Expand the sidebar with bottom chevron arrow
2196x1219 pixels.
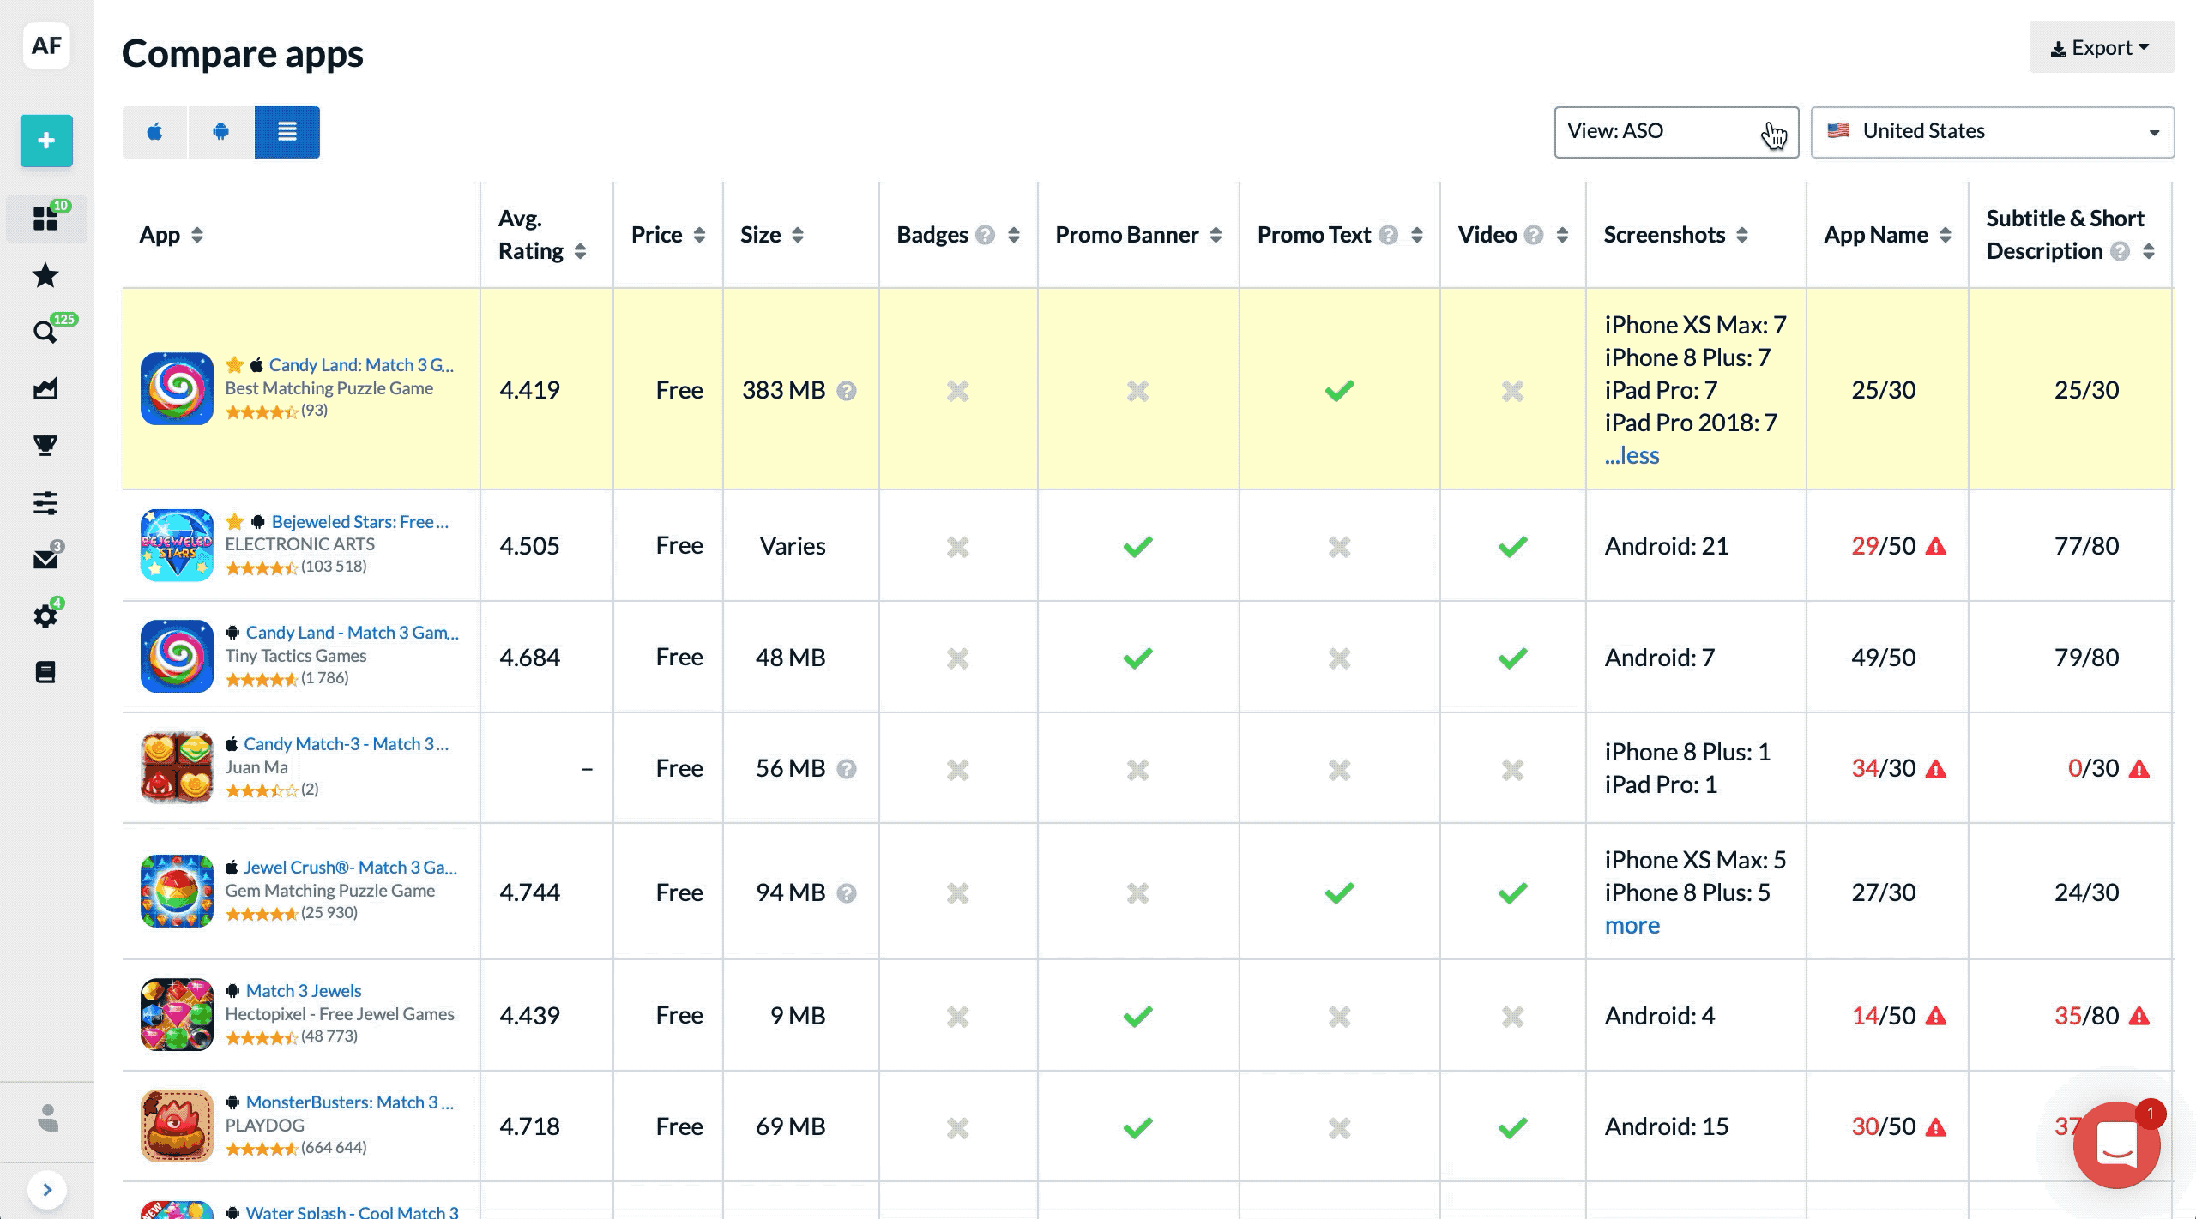pyautogui.click(x=47, y=1190)
